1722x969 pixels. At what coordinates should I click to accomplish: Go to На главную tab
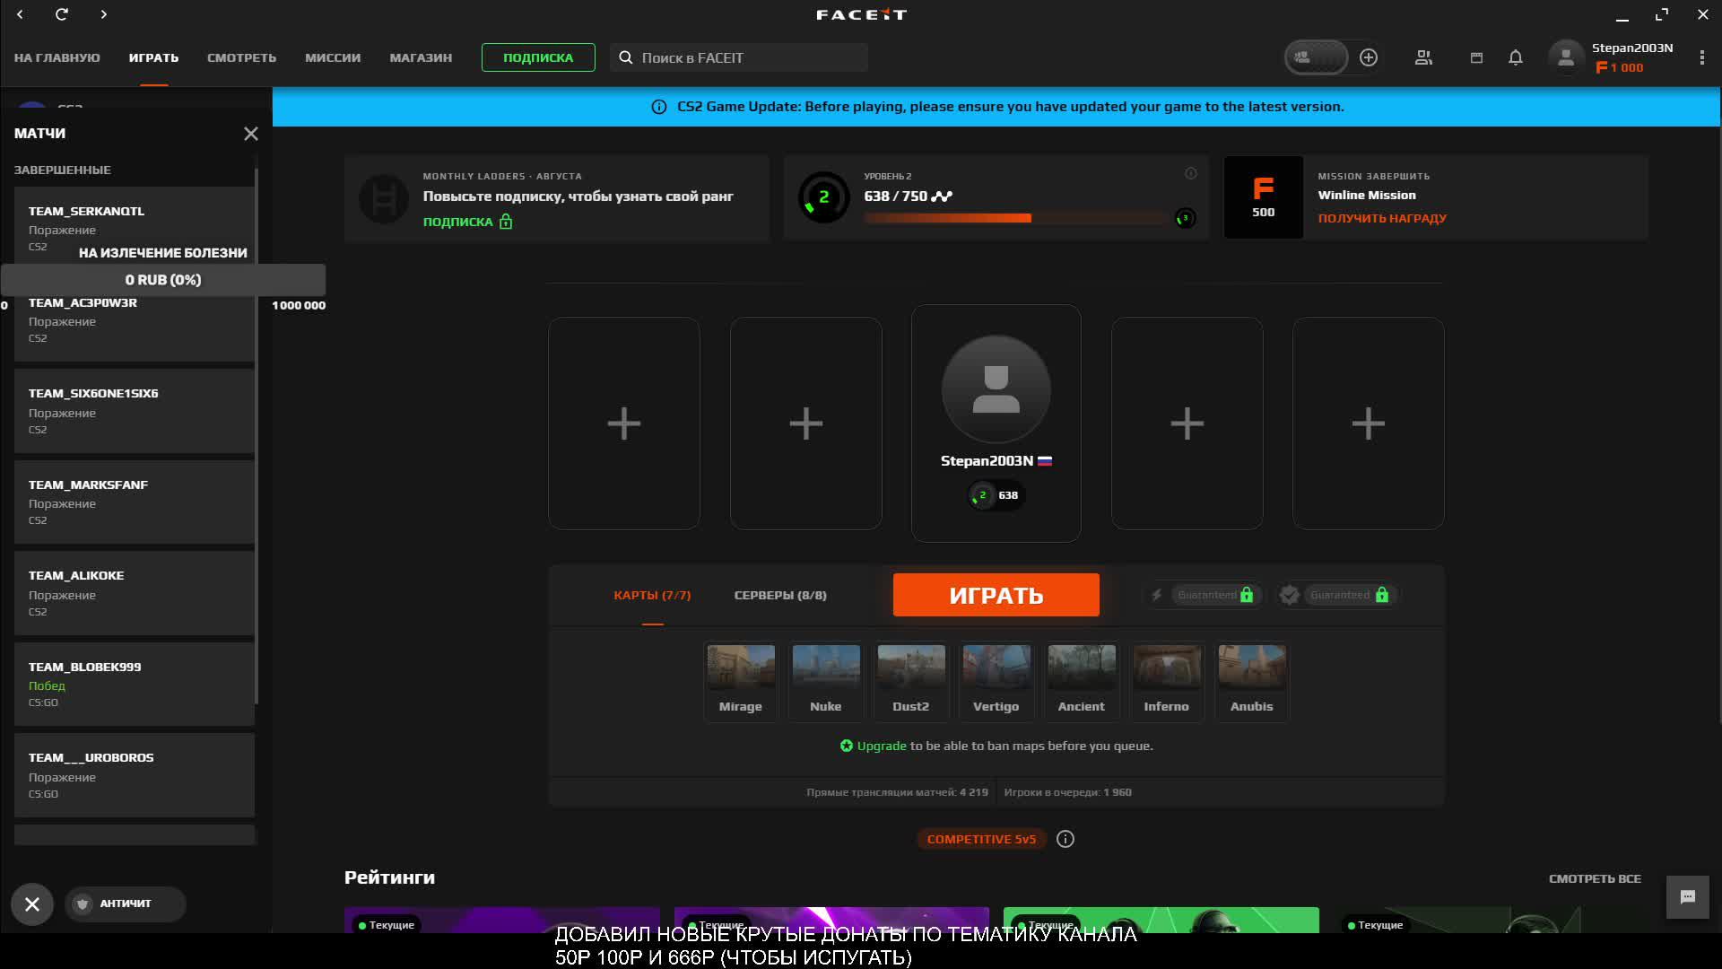tap(57, 57)
